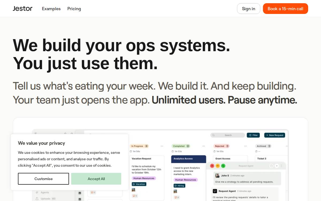
Task: Click the plus icon in Request Agent
Action: (x=277, y=166)
